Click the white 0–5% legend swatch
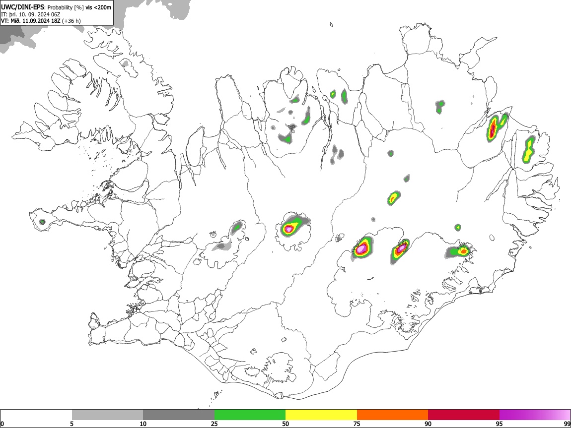The width and height of the screenshot is (571, 428). [x=36, y=415]
